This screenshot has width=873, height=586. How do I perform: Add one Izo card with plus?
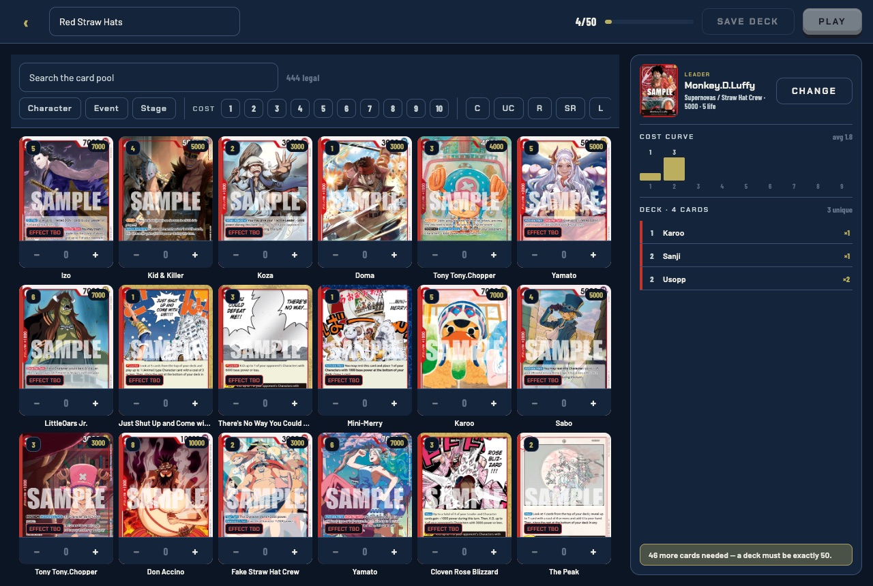point(95,255)
